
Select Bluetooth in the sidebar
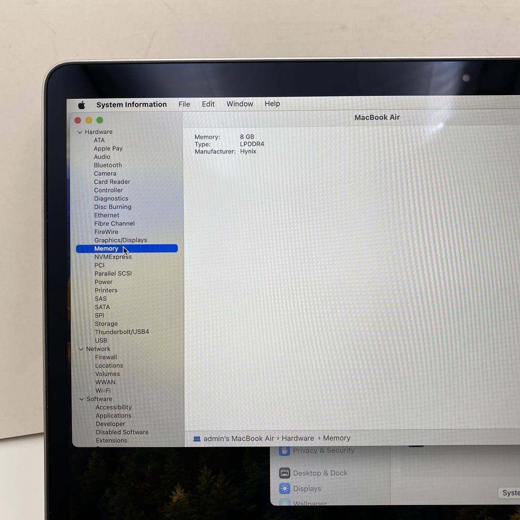(108, 165)
